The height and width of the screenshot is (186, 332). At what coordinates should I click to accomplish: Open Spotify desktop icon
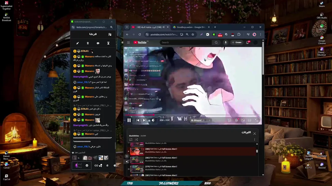click(322, 27)
